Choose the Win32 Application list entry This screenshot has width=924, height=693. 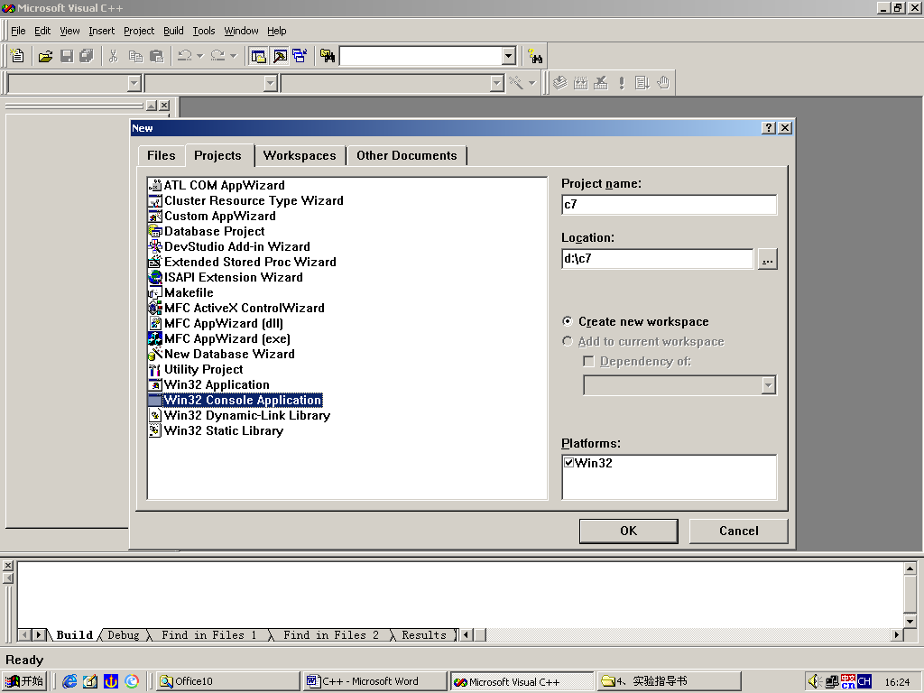pyautogui.click(x=217, y=384)
